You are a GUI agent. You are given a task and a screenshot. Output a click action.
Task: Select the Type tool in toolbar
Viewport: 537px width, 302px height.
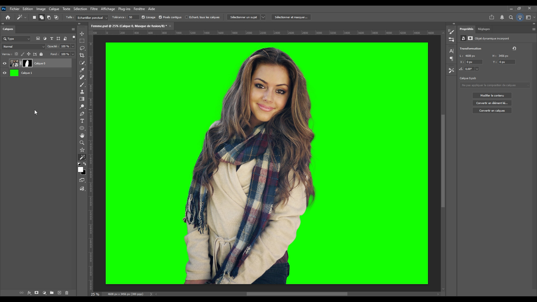[82, 121]
